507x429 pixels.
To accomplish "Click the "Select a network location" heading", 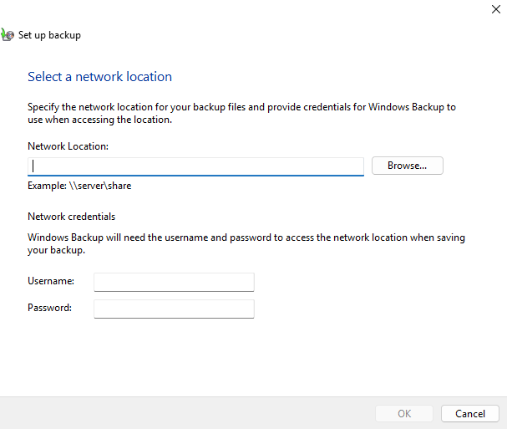I will 99,77.
